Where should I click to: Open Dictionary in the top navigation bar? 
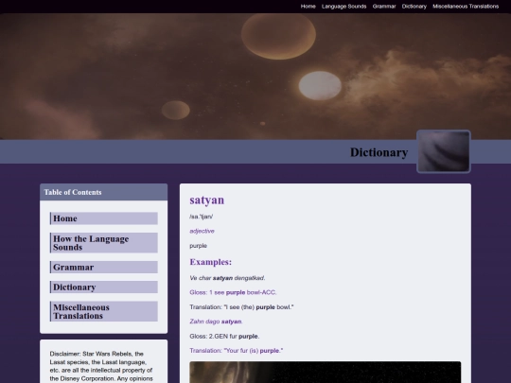pyautogui.click(x=414, y=7)
